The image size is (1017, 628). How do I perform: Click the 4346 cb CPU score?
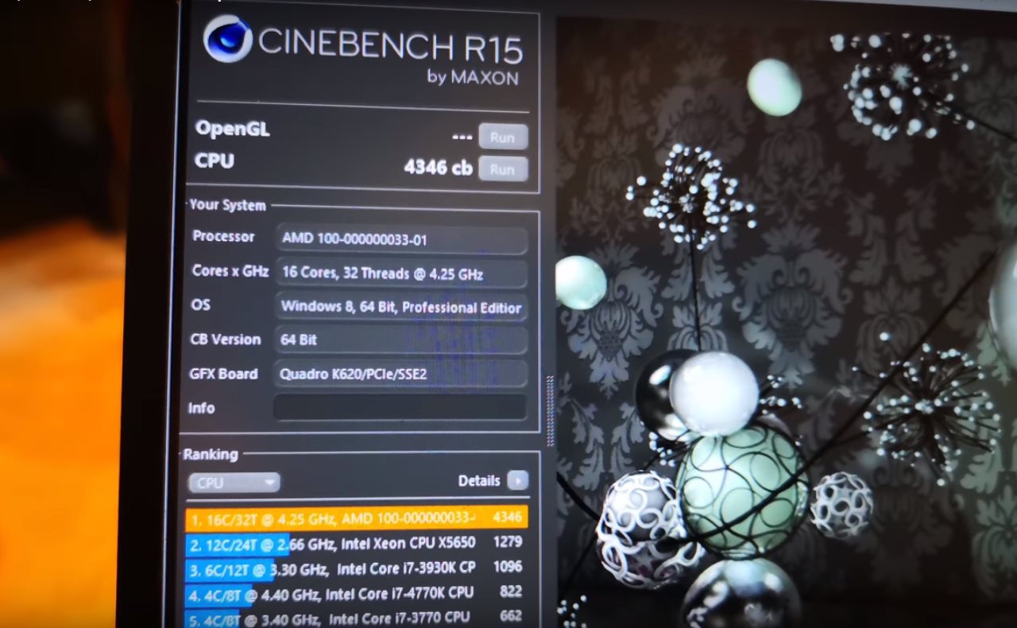[438, 168]
